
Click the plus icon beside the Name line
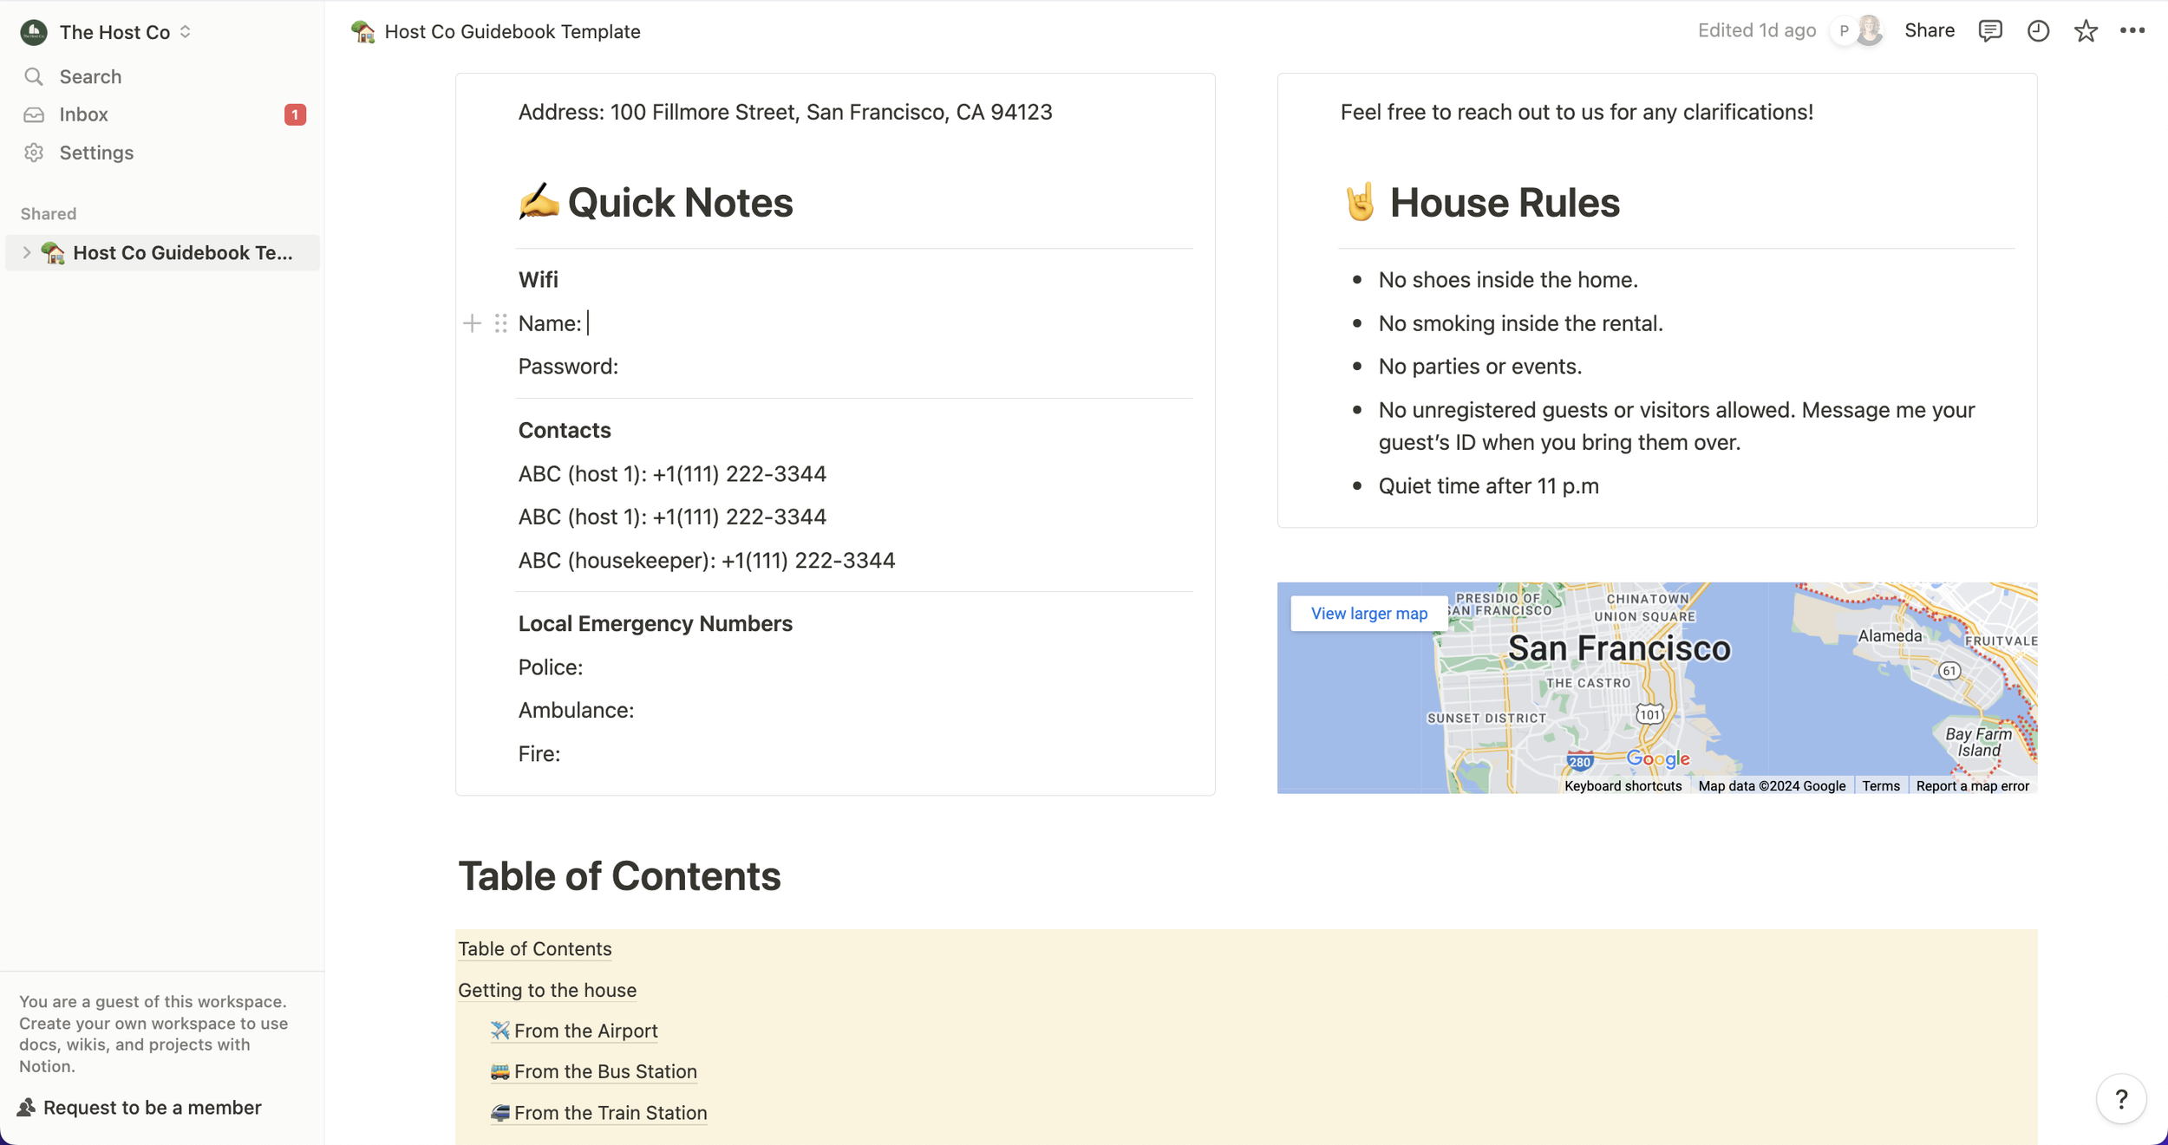pos(473,322)
